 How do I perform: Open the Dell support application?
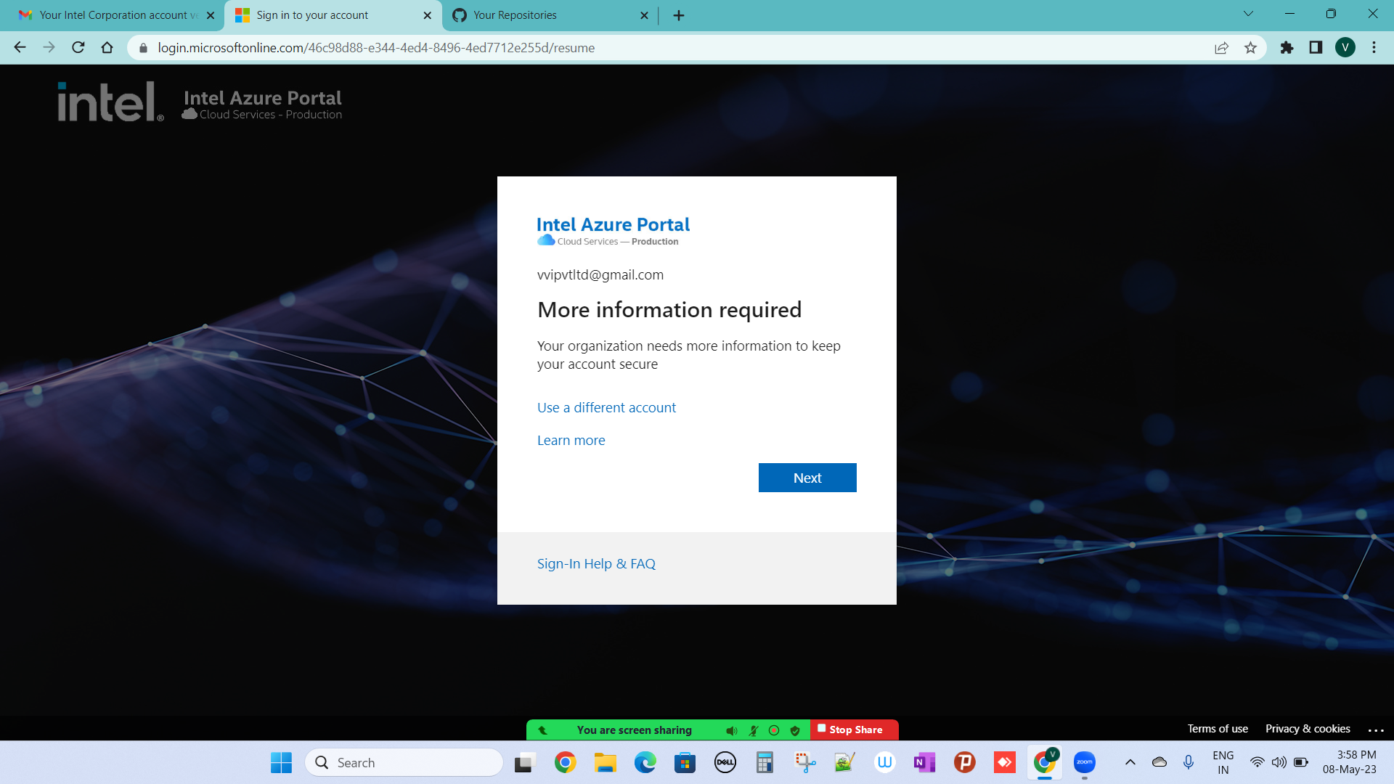[725, 762]
